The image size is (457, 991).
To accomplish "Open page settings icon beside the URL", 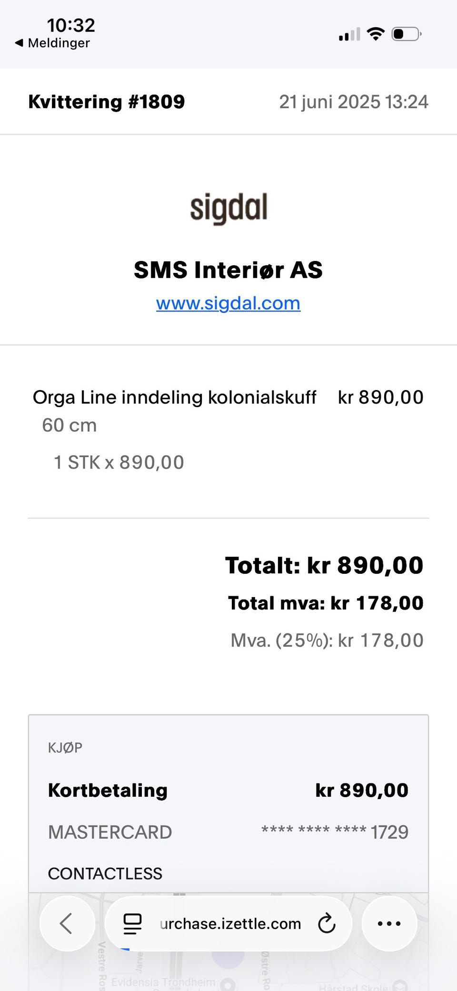I will tap(132, 924).
